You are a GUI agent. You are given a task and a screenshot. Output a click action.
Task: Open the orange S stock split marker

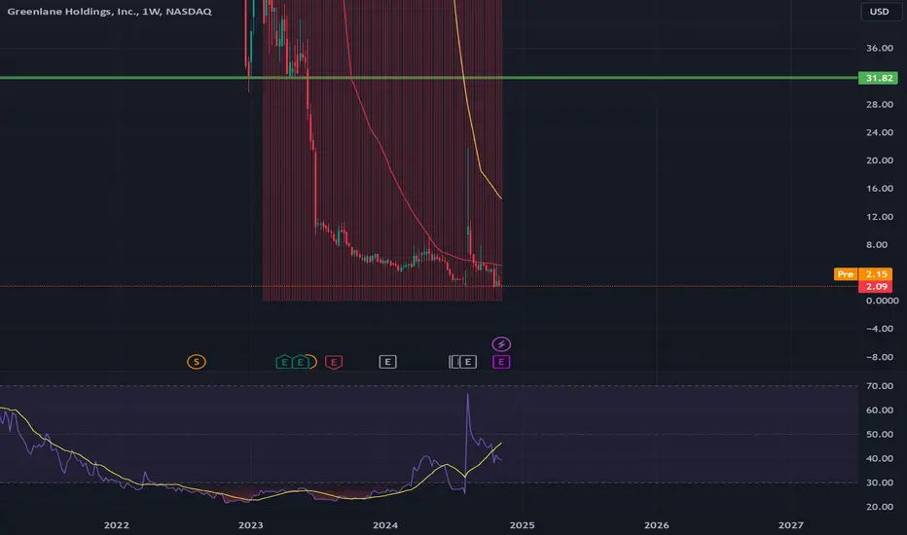pos(196,362)
